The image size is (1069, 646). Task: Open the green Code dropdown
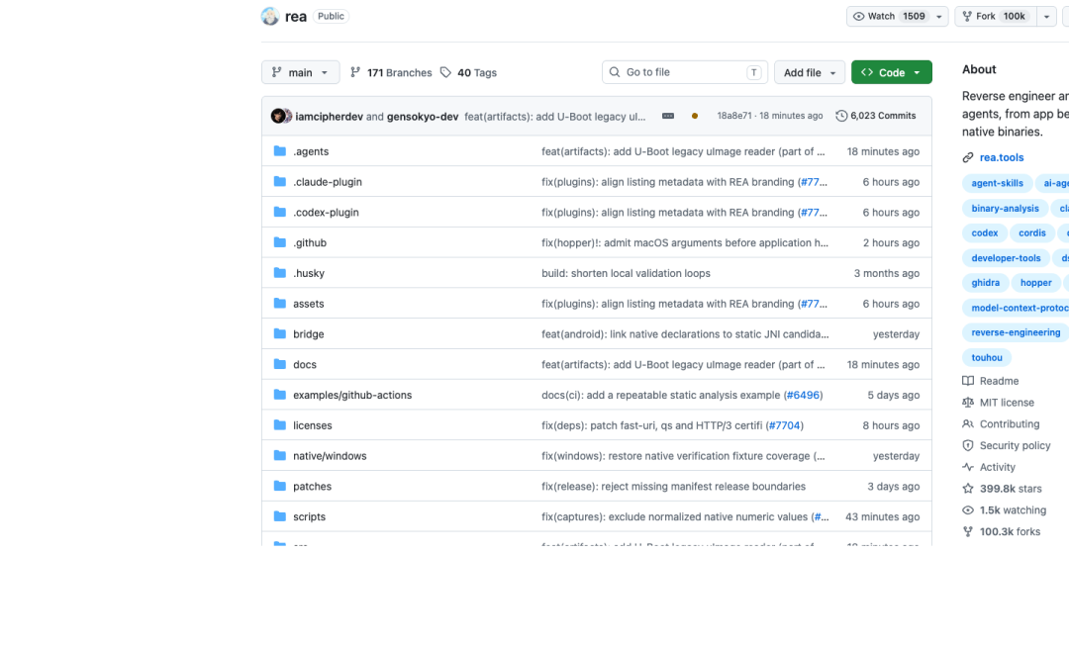point(891,72)
